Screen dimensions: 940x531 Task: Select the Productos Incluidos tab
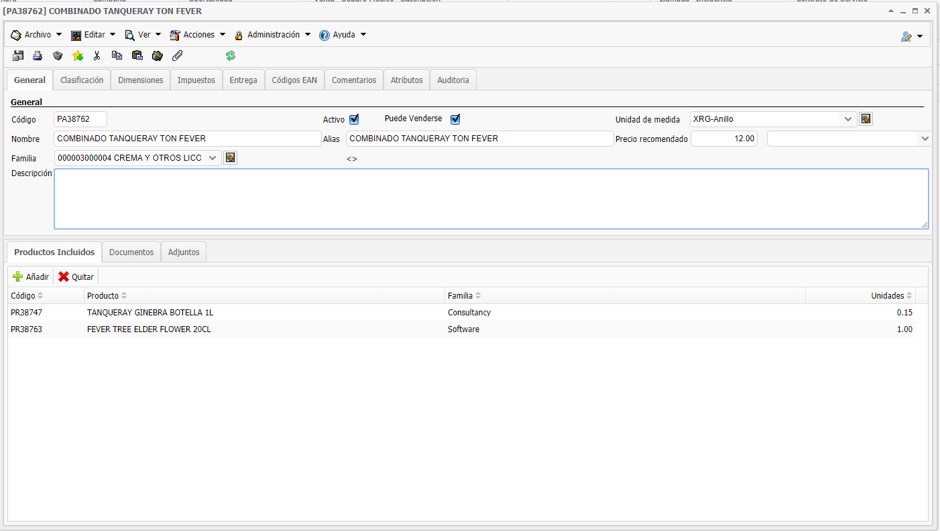pos(54,252)
